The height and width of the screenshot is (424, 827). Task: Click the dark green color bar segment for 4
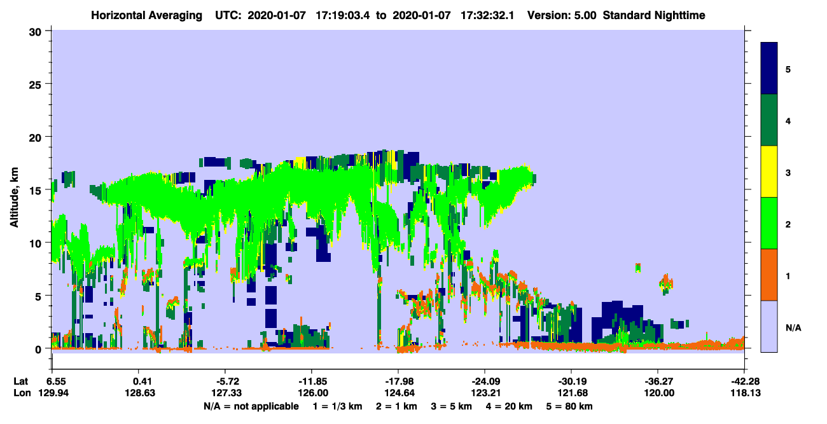coord(769,120)
